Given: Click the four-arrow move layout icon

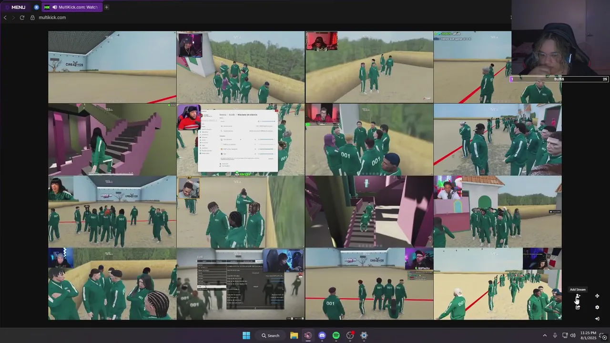Looking at the screenshot, I should [597, 296].
